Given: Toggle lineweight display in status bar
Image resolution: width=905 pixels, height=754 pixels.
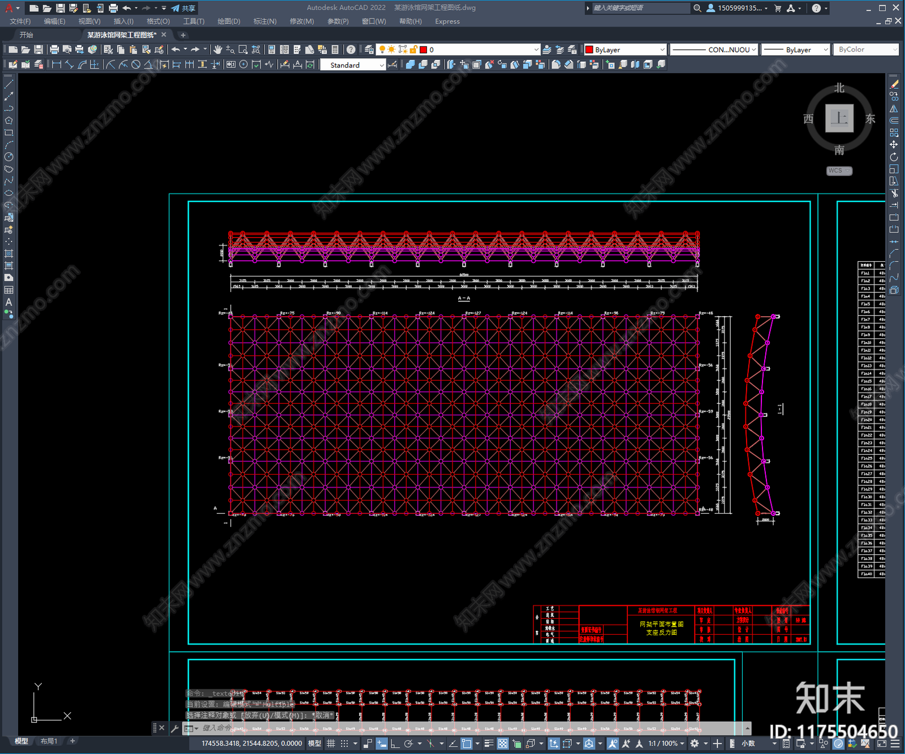Looking at the screenshot, I should pos(489,743).
